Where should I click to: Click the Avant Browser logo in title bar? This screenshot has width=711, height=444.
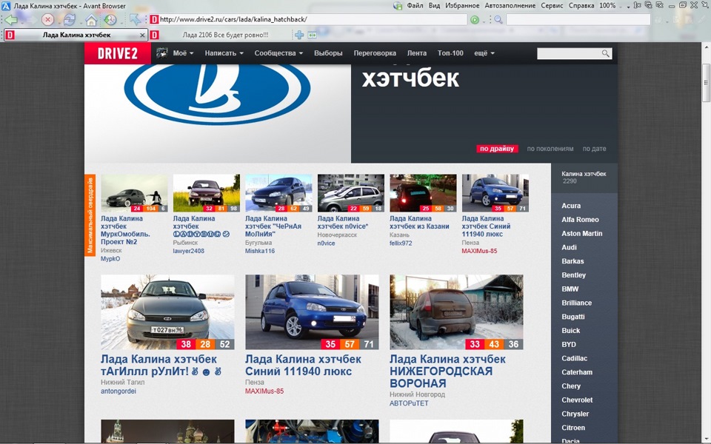tap(6, 6)
